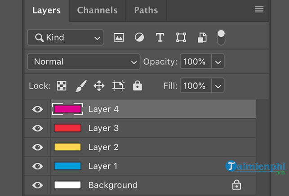The height and width of the screenshot is (196, 289).
Task: Filter for smart objects
Action: click(x=202, y=38)
